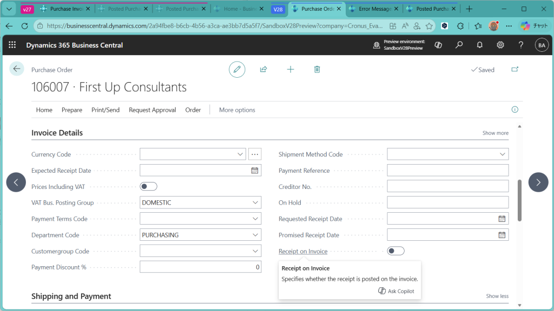Click Show more in Invoice Details
The width and height of the screenshot is (554, 311).
click(495, 133)
